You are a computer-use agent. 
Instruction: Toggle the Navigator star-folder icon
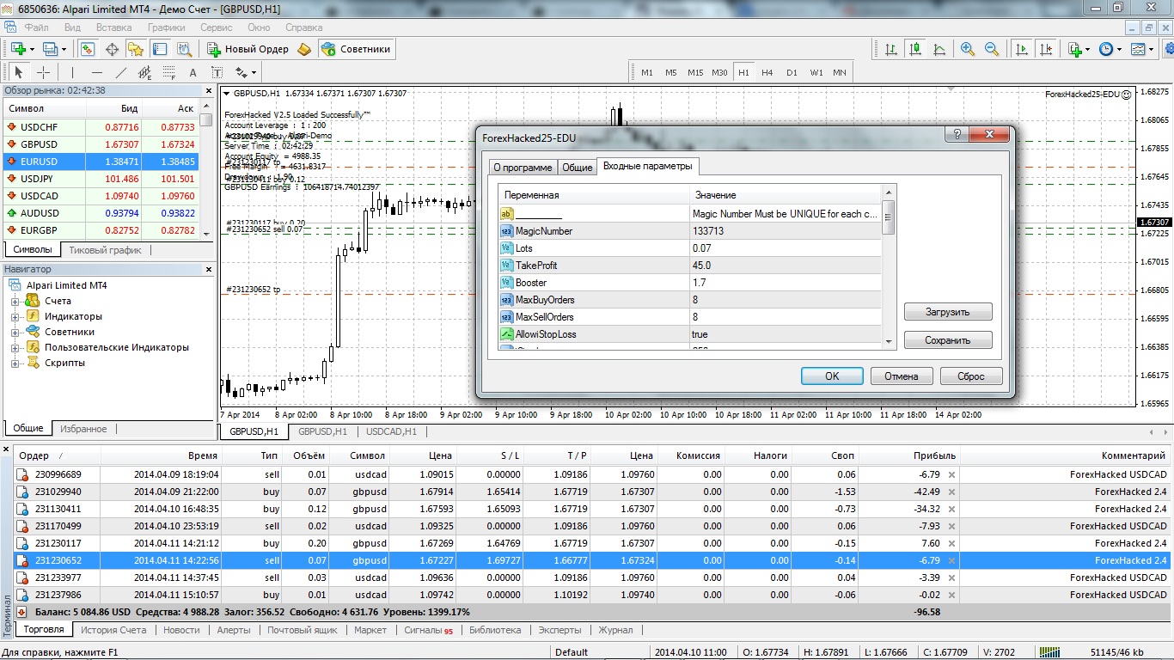(135, 49)
